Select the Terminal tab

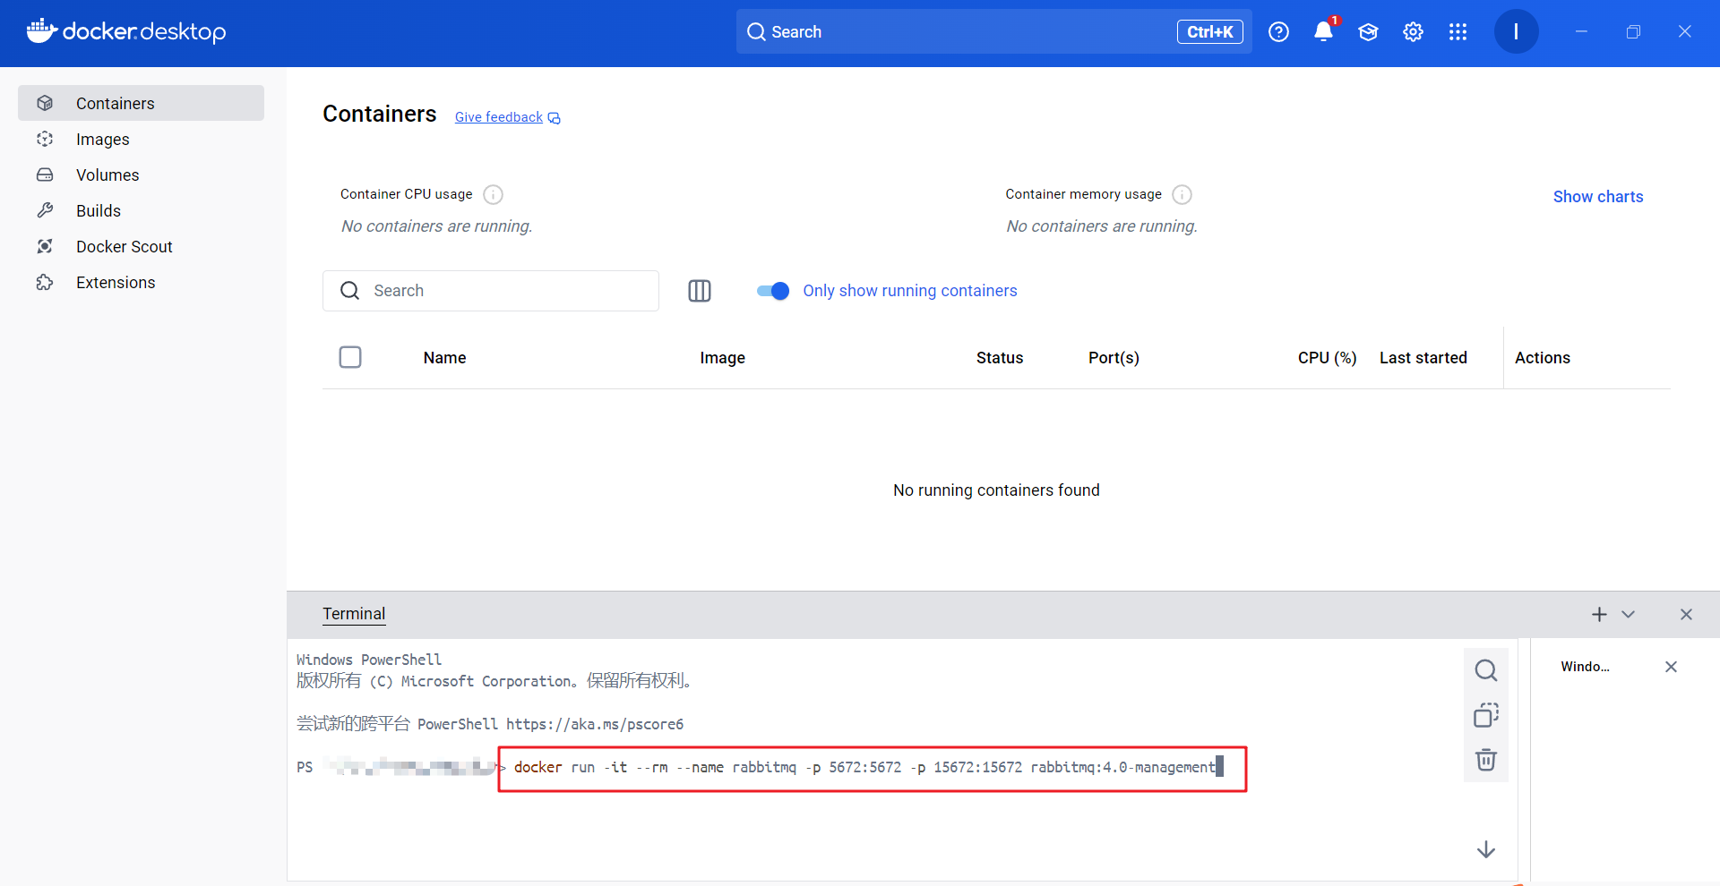coord(354,614)
